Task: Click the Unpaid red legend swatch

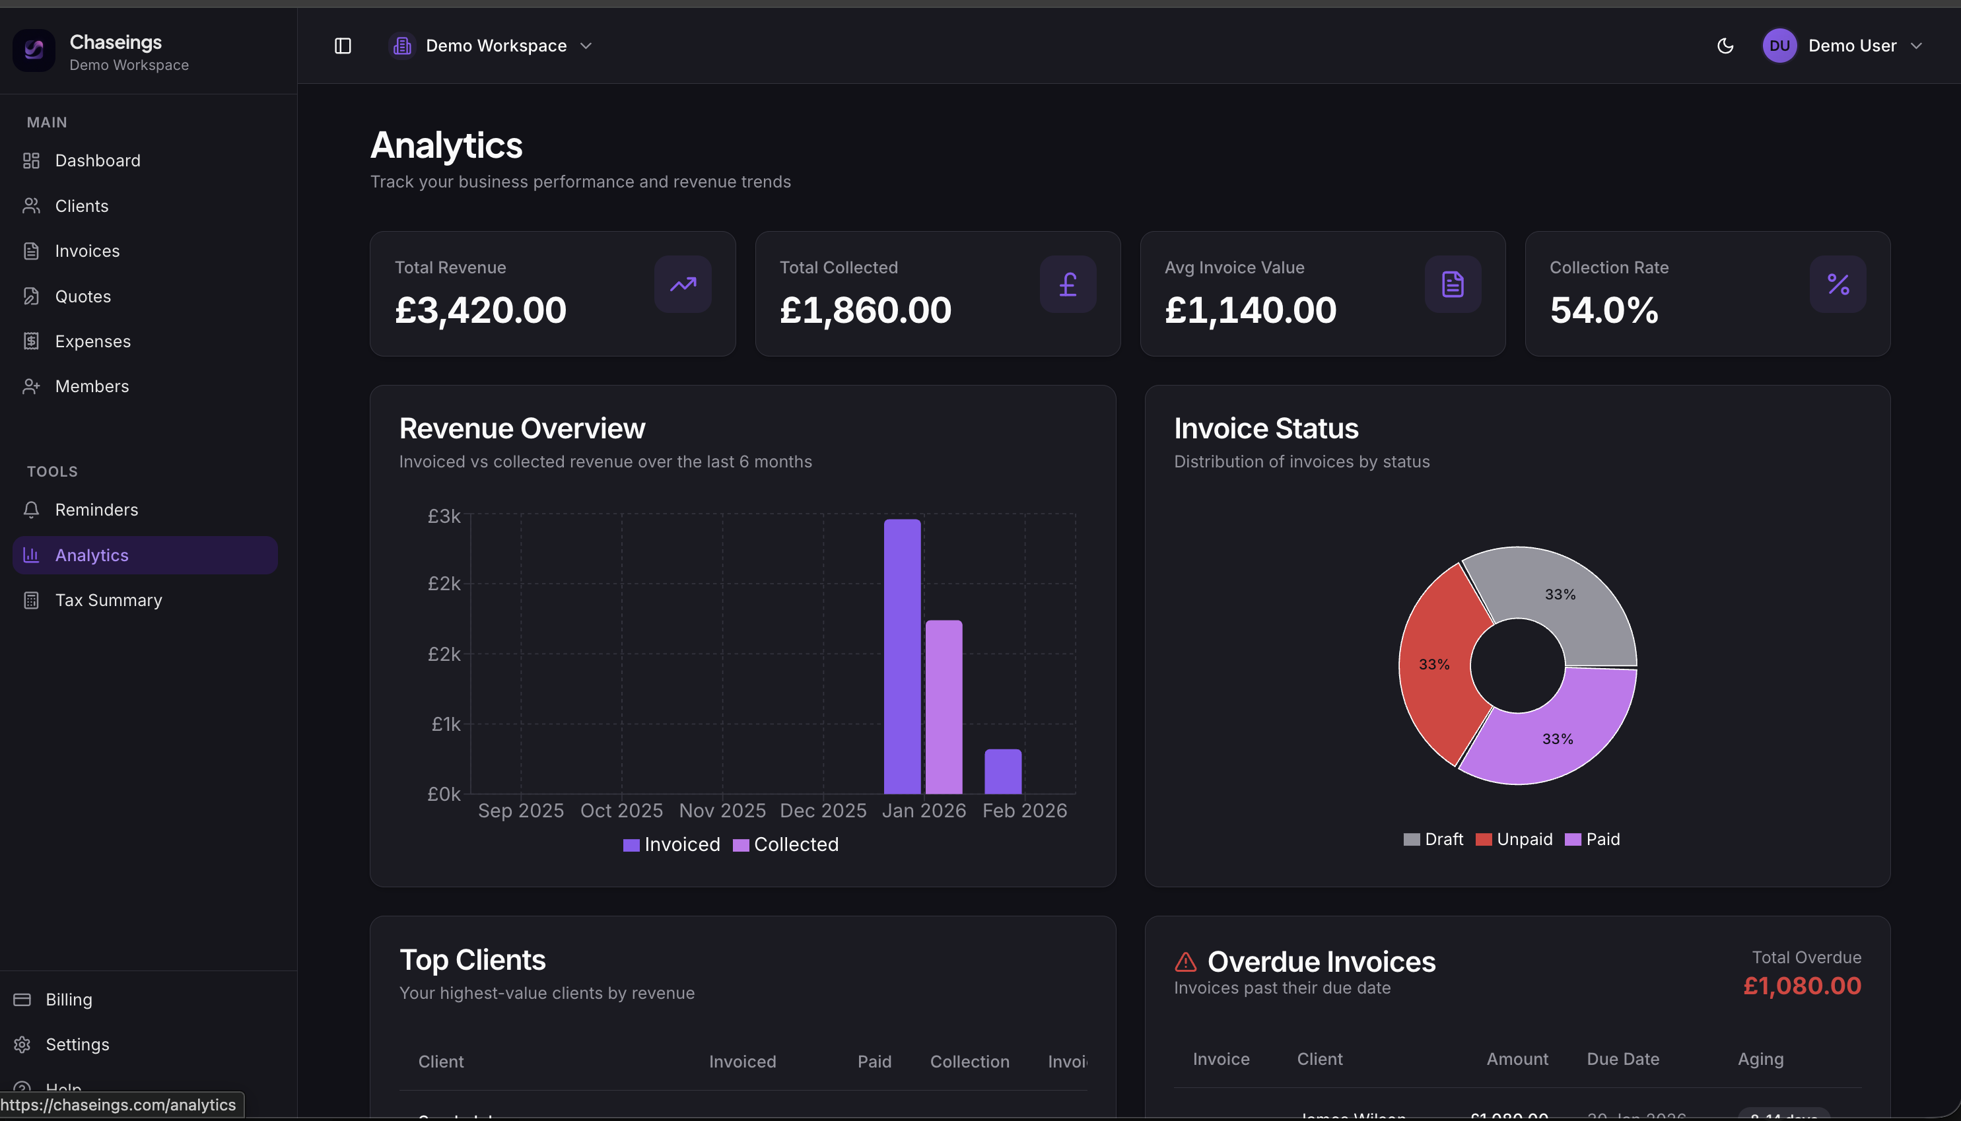Action: [x=1484, y=838]
